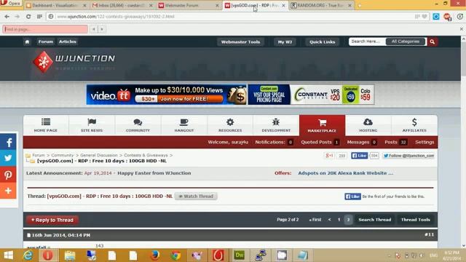Click find-next arrow in find bar
The image size is (466, 262).
102,29
